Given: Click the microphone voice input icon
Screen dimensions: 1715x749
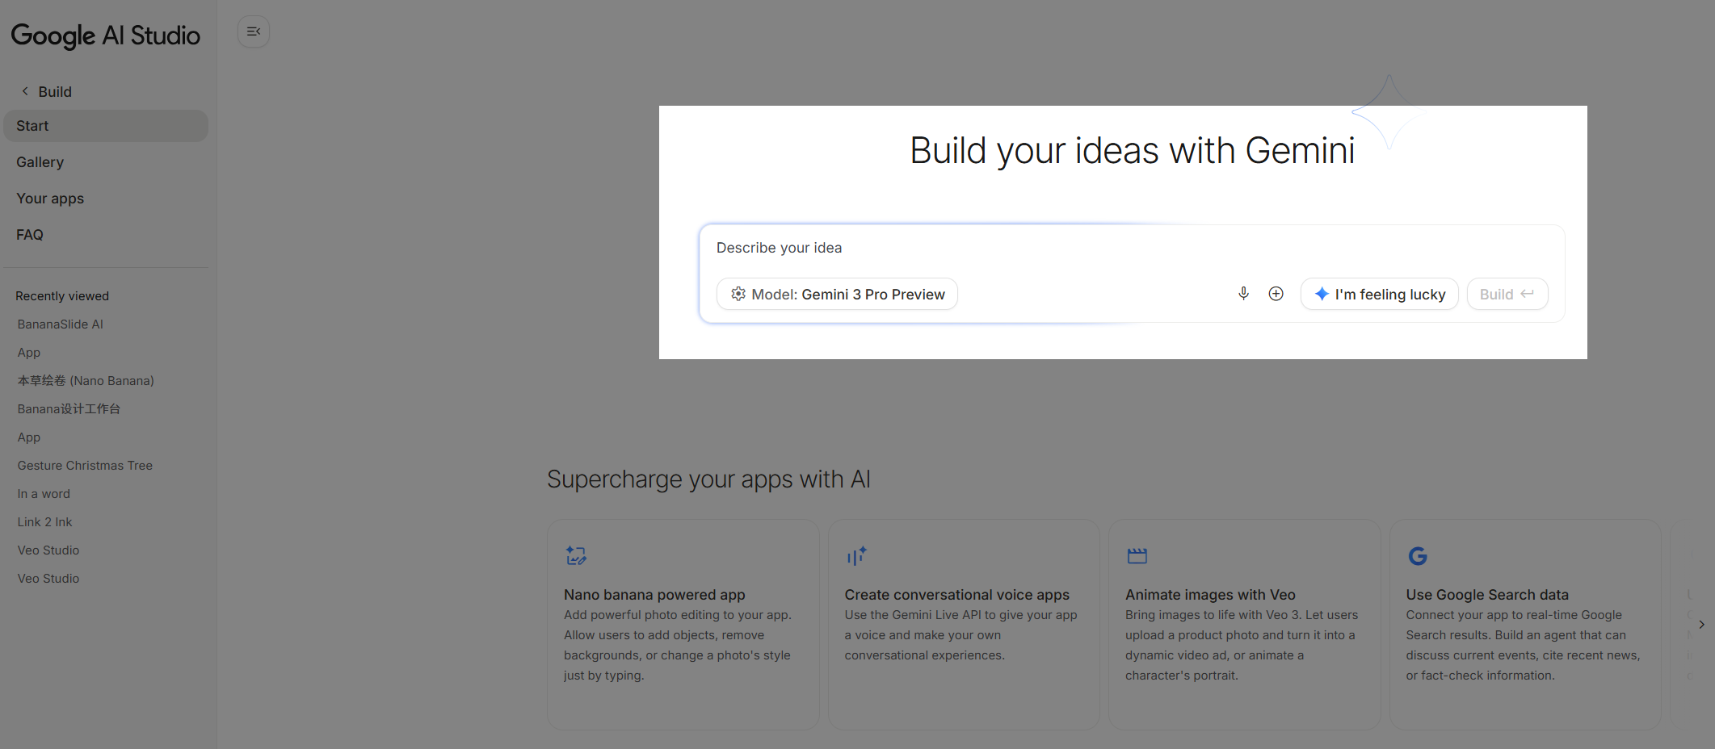Looking at the screenshot, I should [1243, 294].
